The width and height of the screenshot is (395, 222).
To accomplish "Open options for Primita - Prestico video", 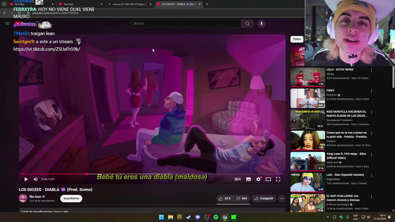I will 372,133.
